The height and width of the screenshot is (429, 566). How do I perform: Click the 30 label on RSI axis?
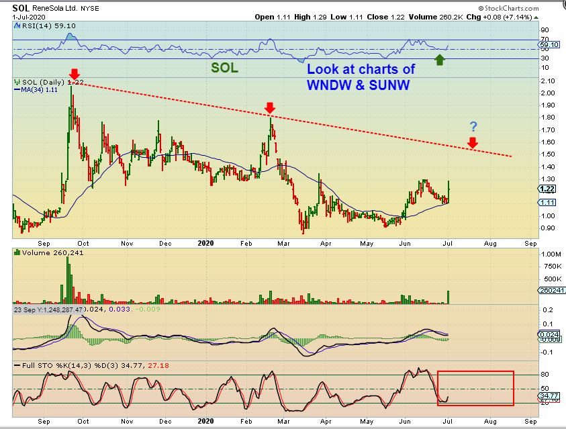[x=545, y=58]
